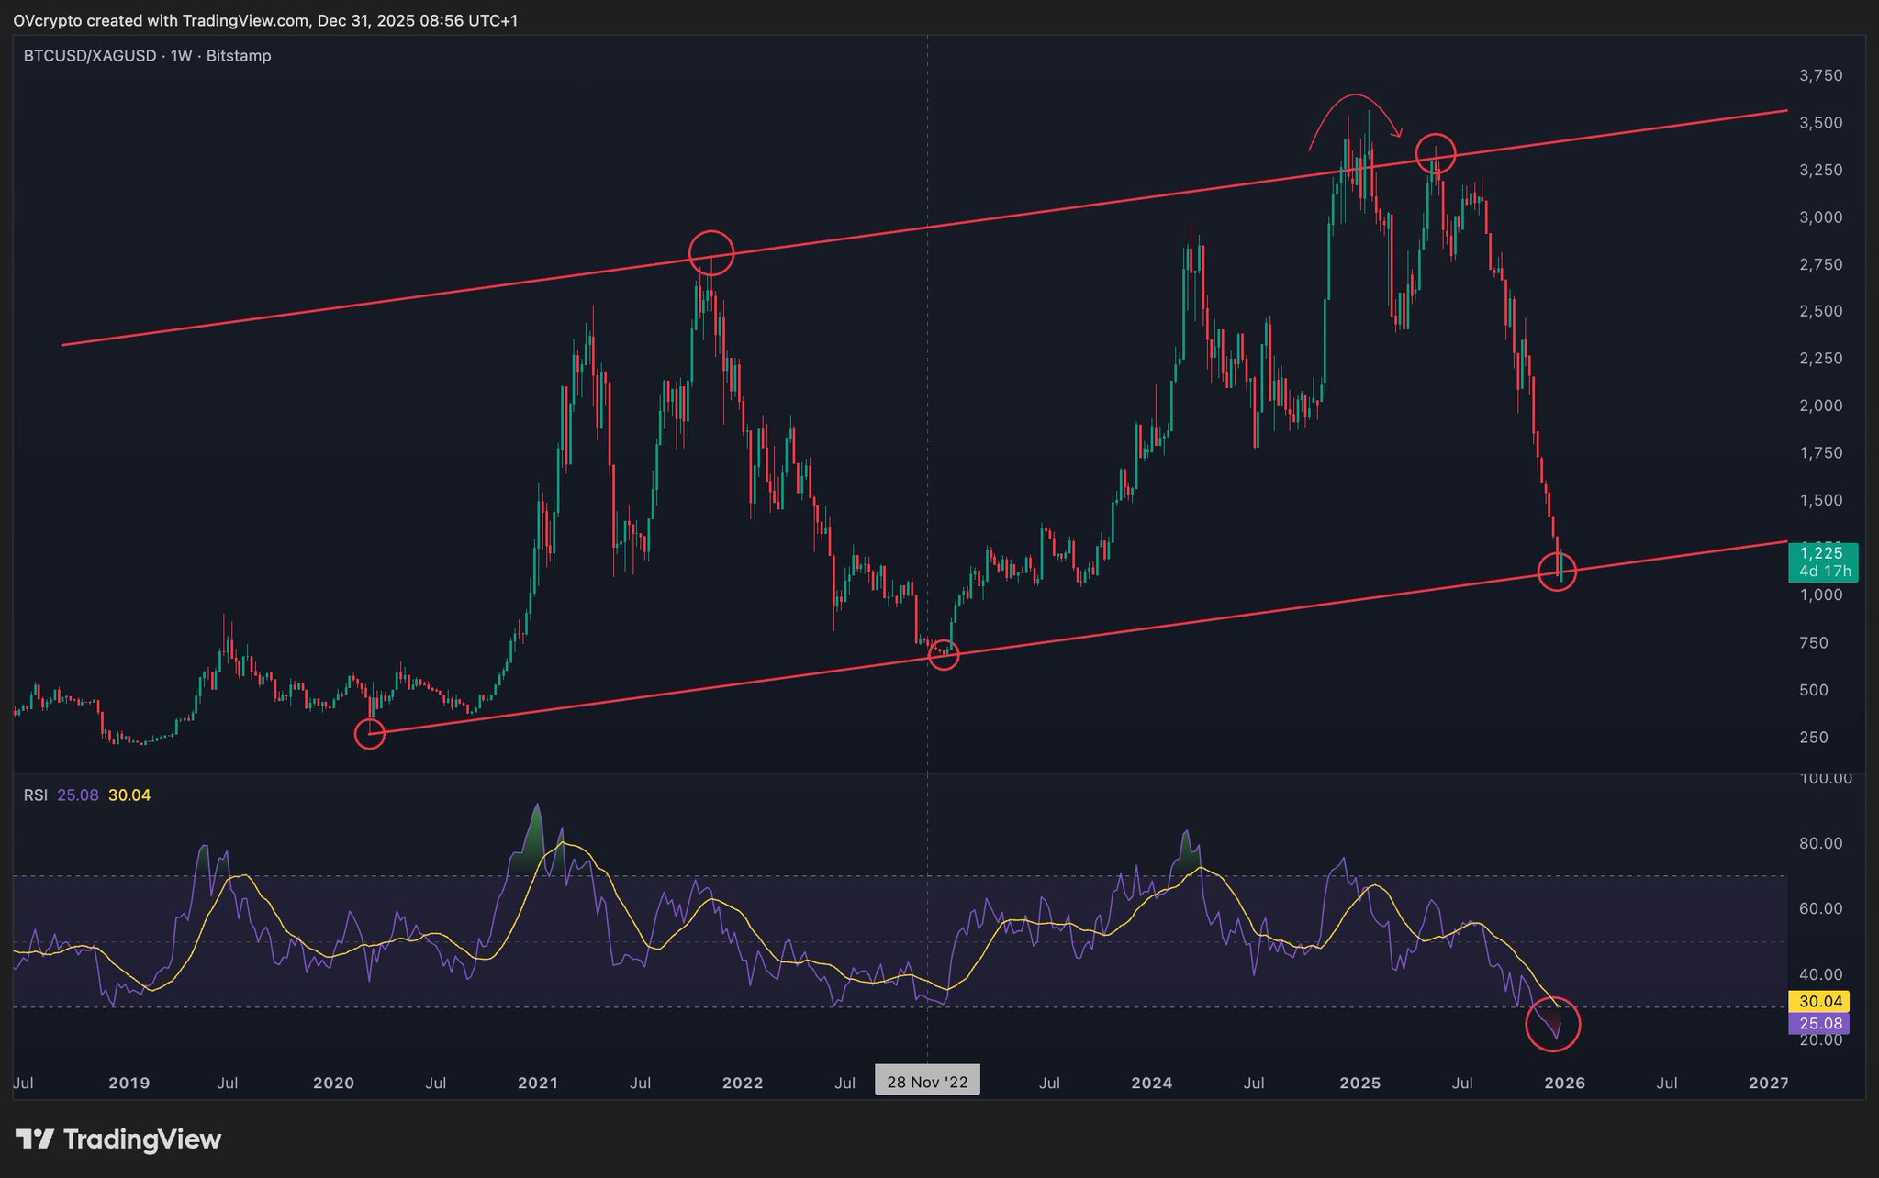Click the yellow 30.04 RSI axis tag

[x=1820, y=1002]
